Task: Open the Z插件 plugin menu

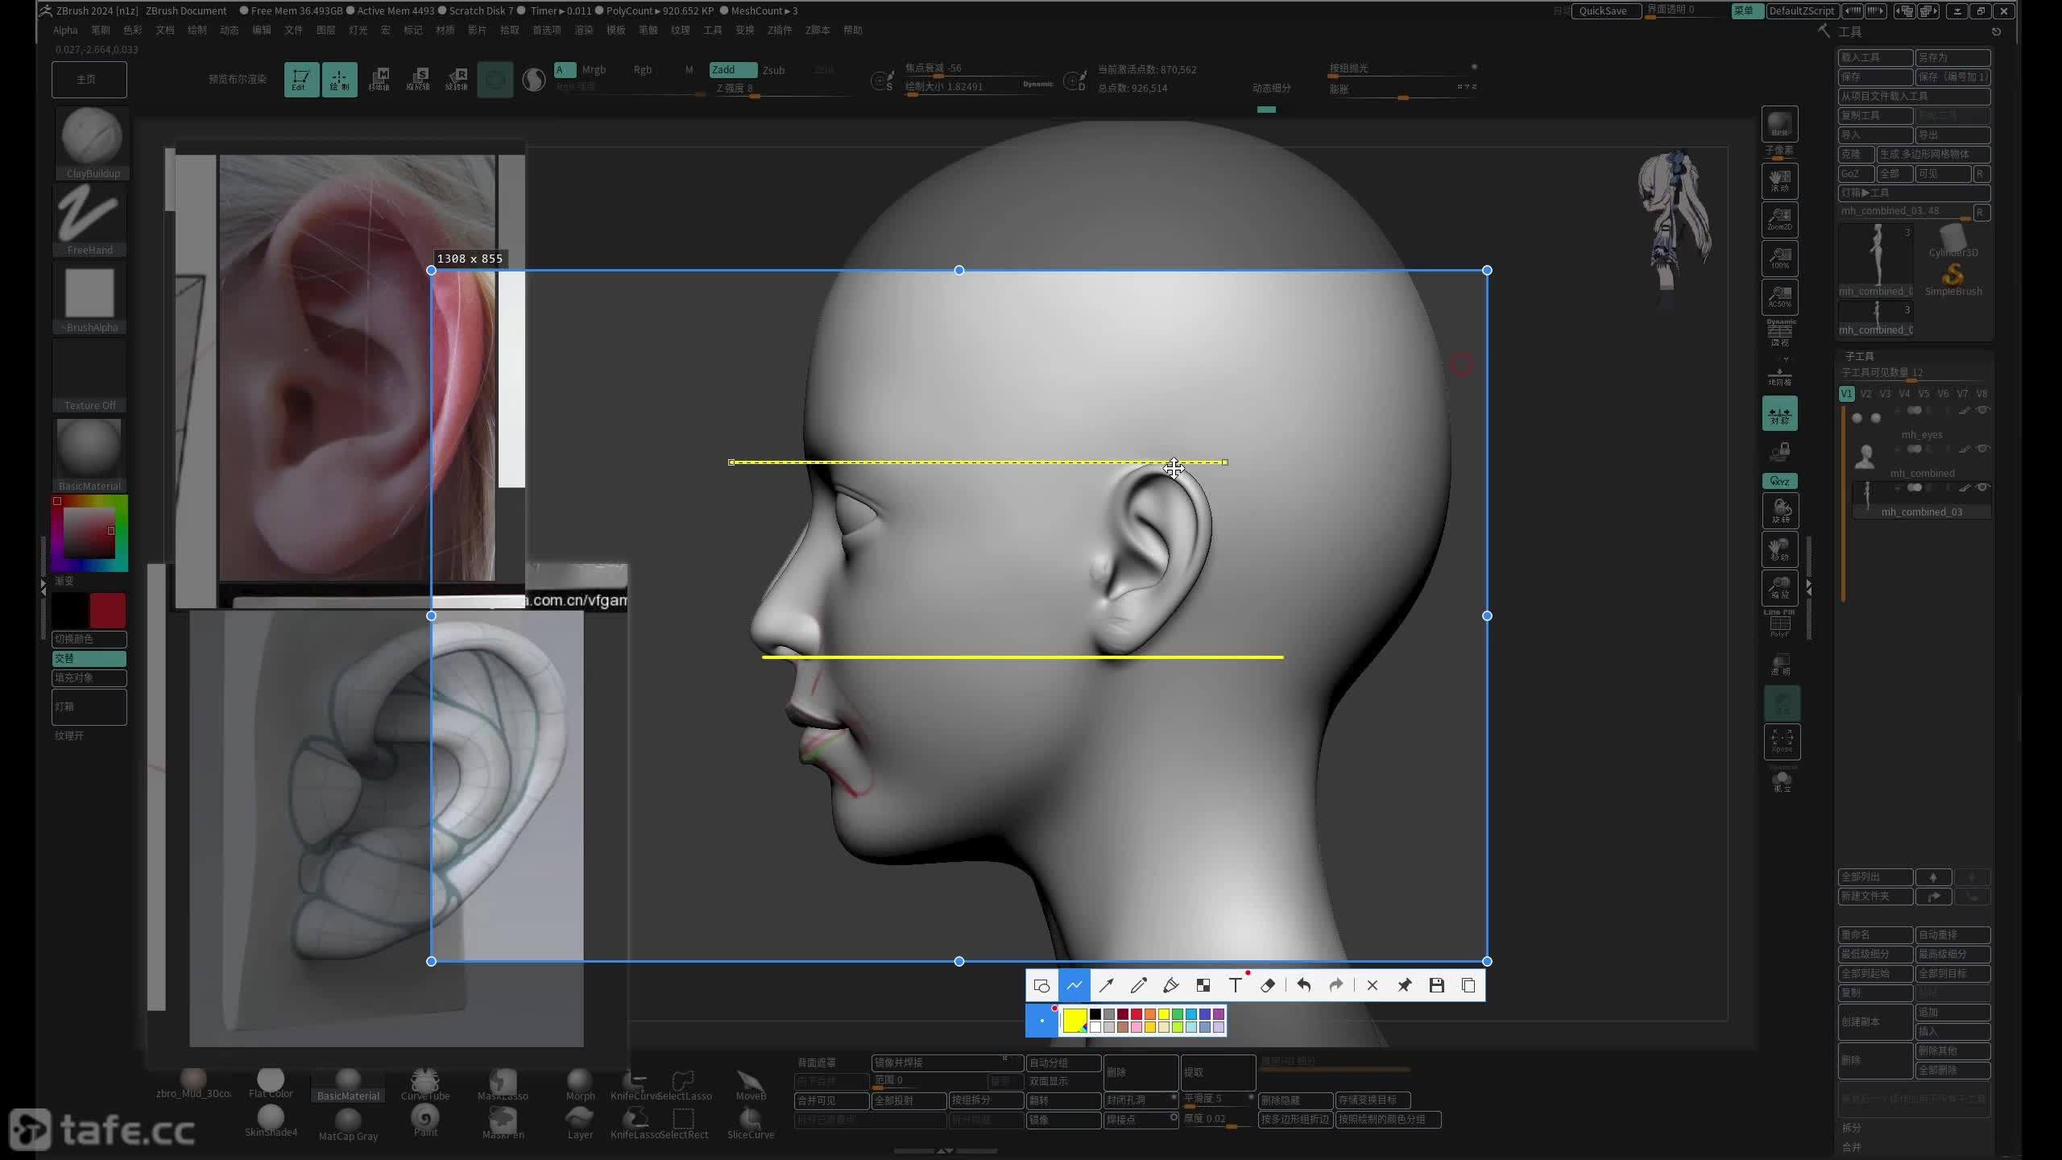Action: [x=780, y=30]
